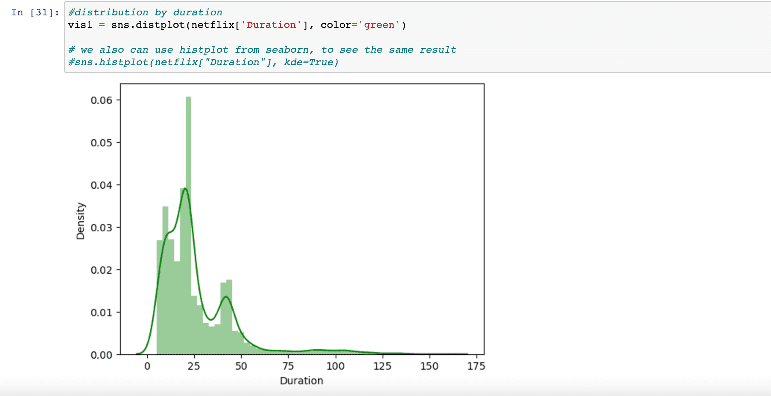Click the 0.00 y-axis tick label
This screenshot has height=396, width=771.
pos(101,355)
